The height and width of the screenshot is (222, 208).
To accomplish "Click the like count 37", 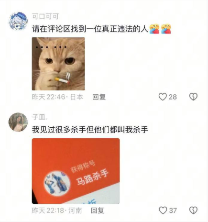I will coord(173,211).
